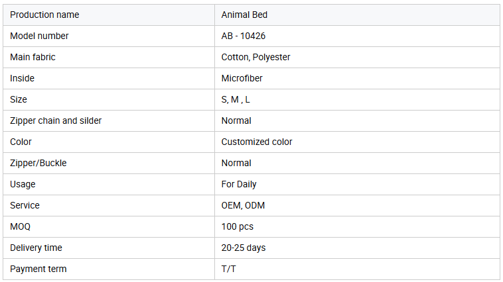Click the 'OEM, ODM' service value
Viewport: 503px width, 282px height.
tap(243, 205)
